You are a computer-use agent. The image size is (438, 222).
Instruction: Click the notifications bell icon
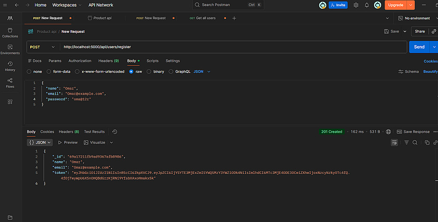pos(367,5)
